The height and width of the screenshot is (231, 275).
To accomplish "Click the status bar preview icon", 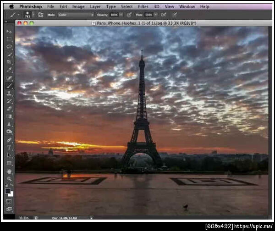I will pyautogui.click(x=36, y=218).
